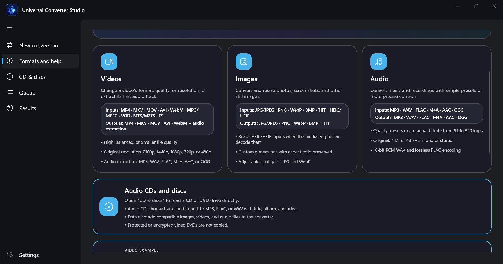Click the Settings gear icon
Viewport: 503px width, 264px height.
10,255
